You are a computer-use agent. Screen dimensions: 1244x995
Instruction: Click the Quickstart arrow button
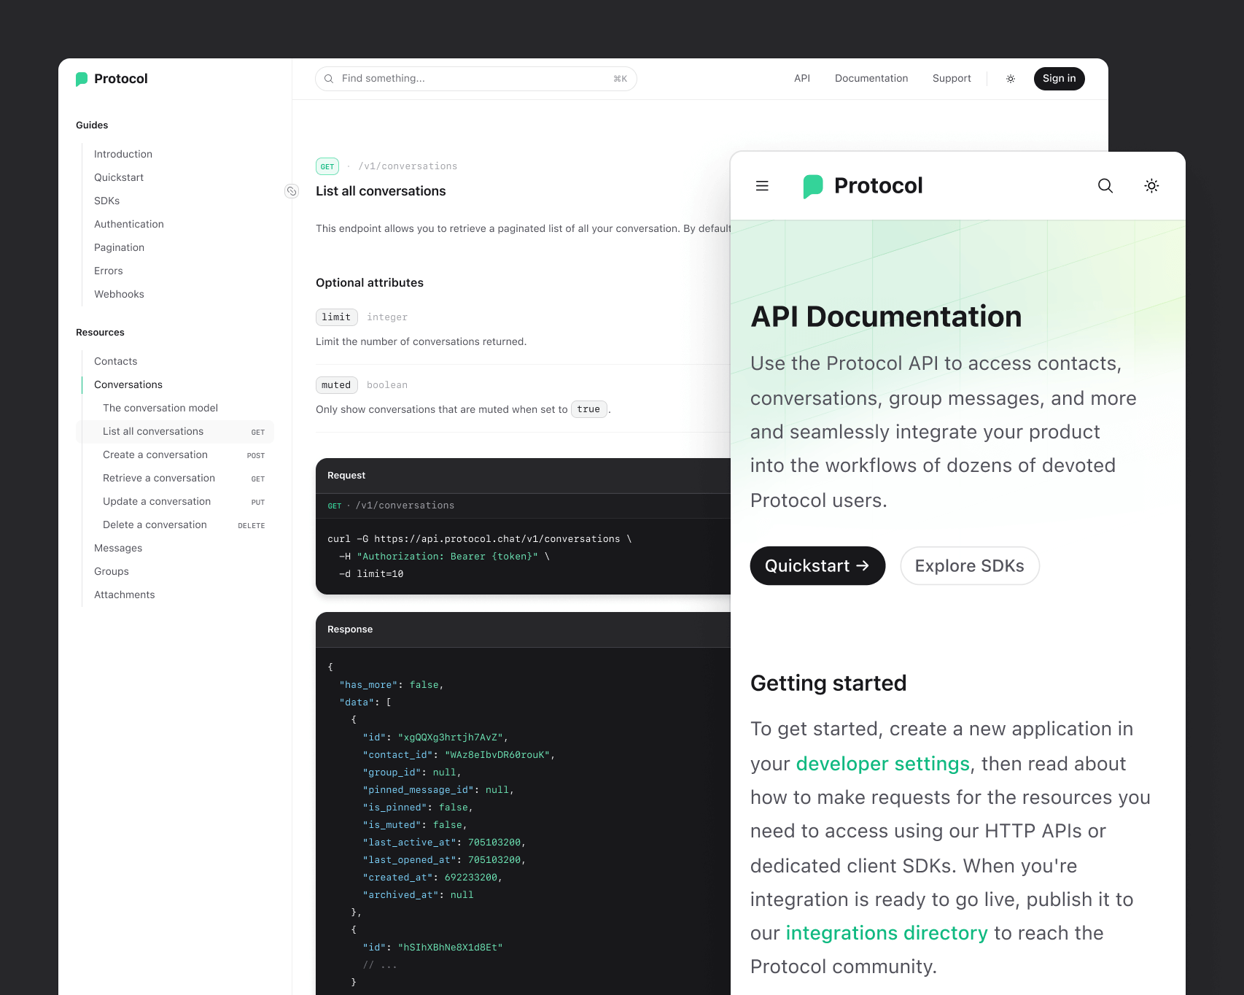pos(817,566)
